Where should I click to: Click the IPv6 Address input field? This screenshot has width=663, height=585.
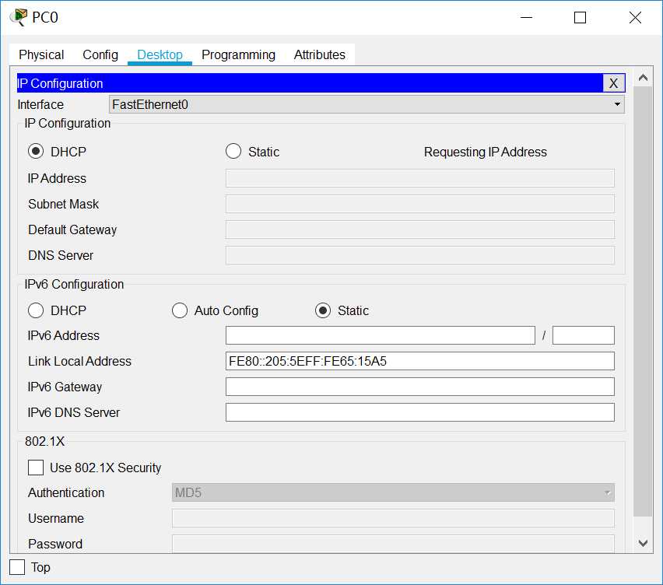click(x=381, y=335)
